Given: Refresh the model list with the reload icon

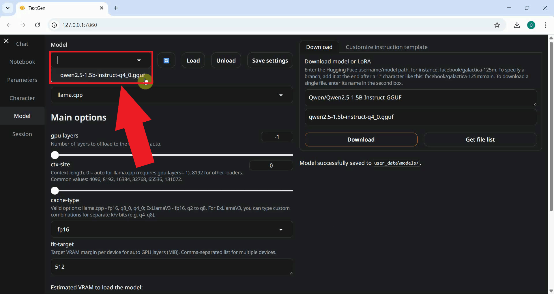Looking at the screenshot, I should click(166, 60).
